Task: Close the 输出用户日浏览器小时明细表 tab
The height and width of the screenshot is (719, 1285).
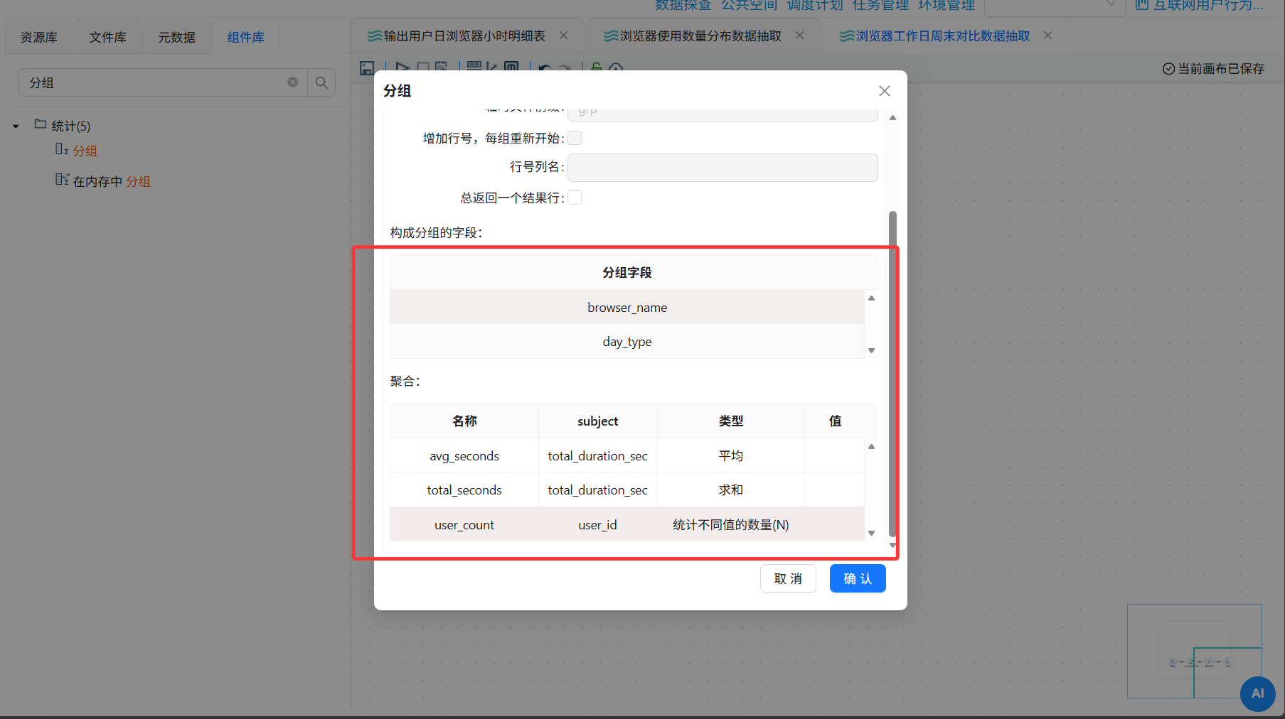Action: [563, 36]
